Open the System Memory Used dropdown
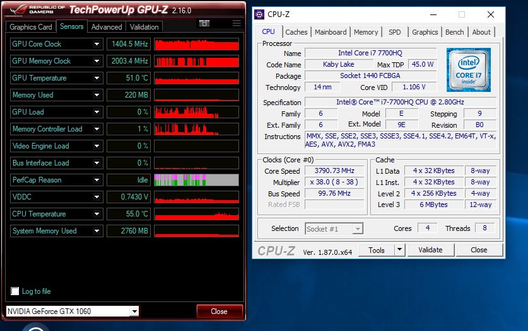This screenshot has width=528, height=331. coord(97,231)
